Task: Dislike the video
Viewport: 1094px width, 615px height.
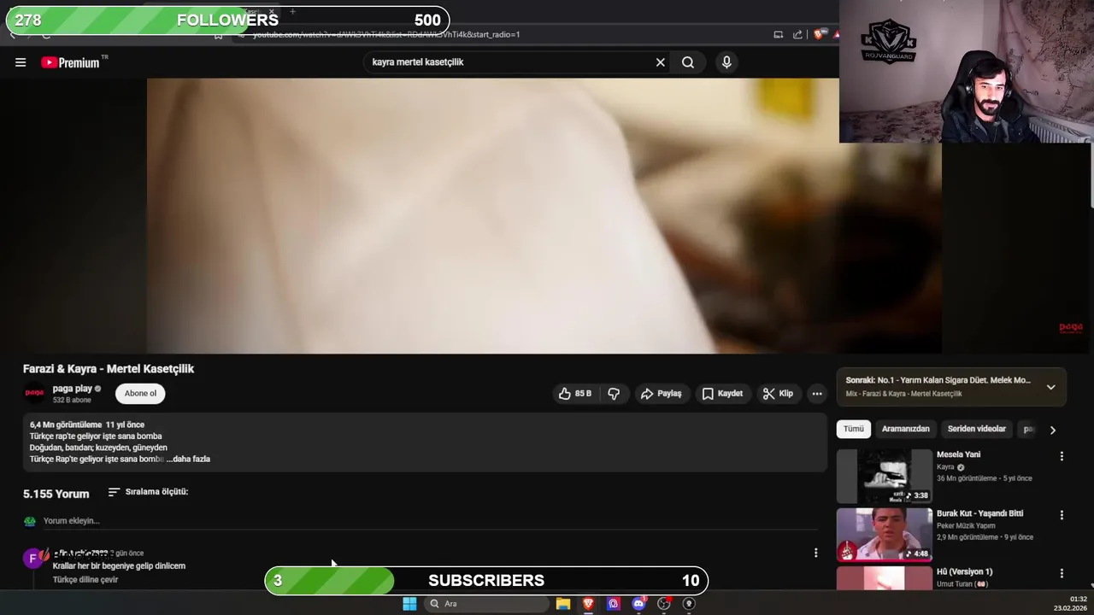Action: coord(614,394)
